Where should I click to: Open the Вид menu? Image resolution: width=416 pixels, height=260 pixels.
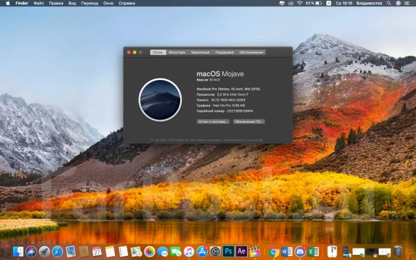pos(72,3)
